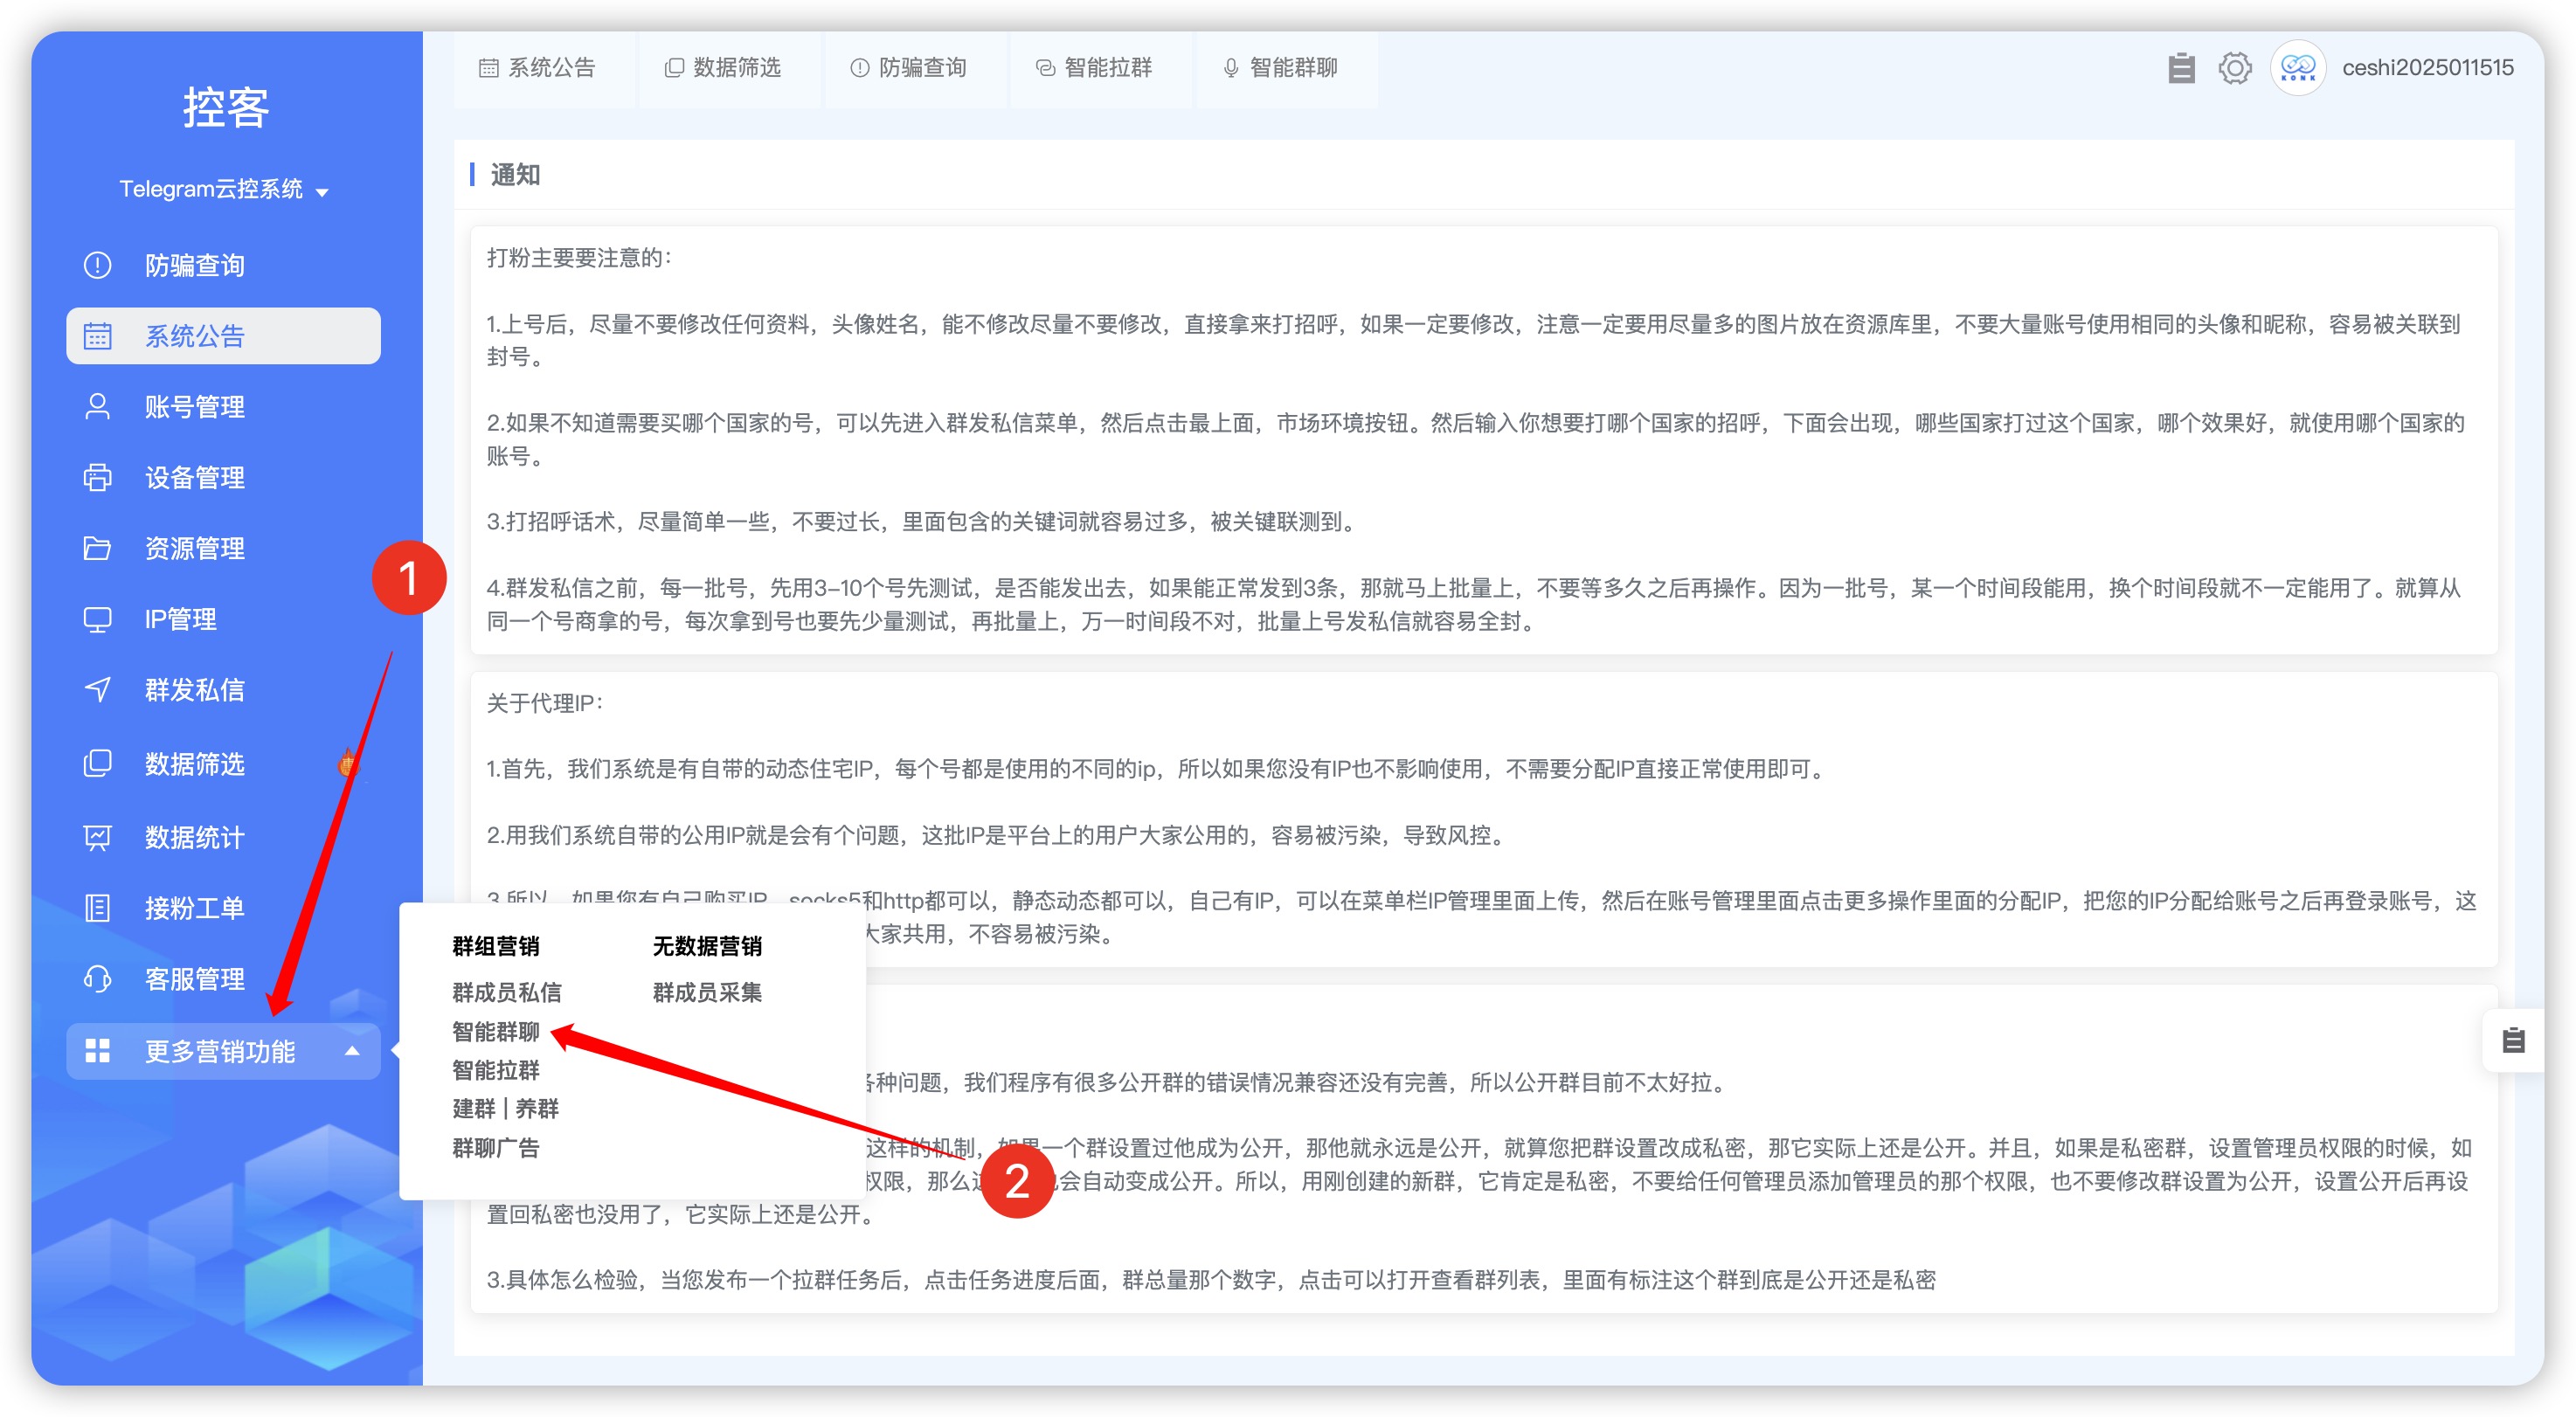Switch to the 防骗查询 top tab
Viewport: 2576px width, 1417px height.
tap(908, 68)
